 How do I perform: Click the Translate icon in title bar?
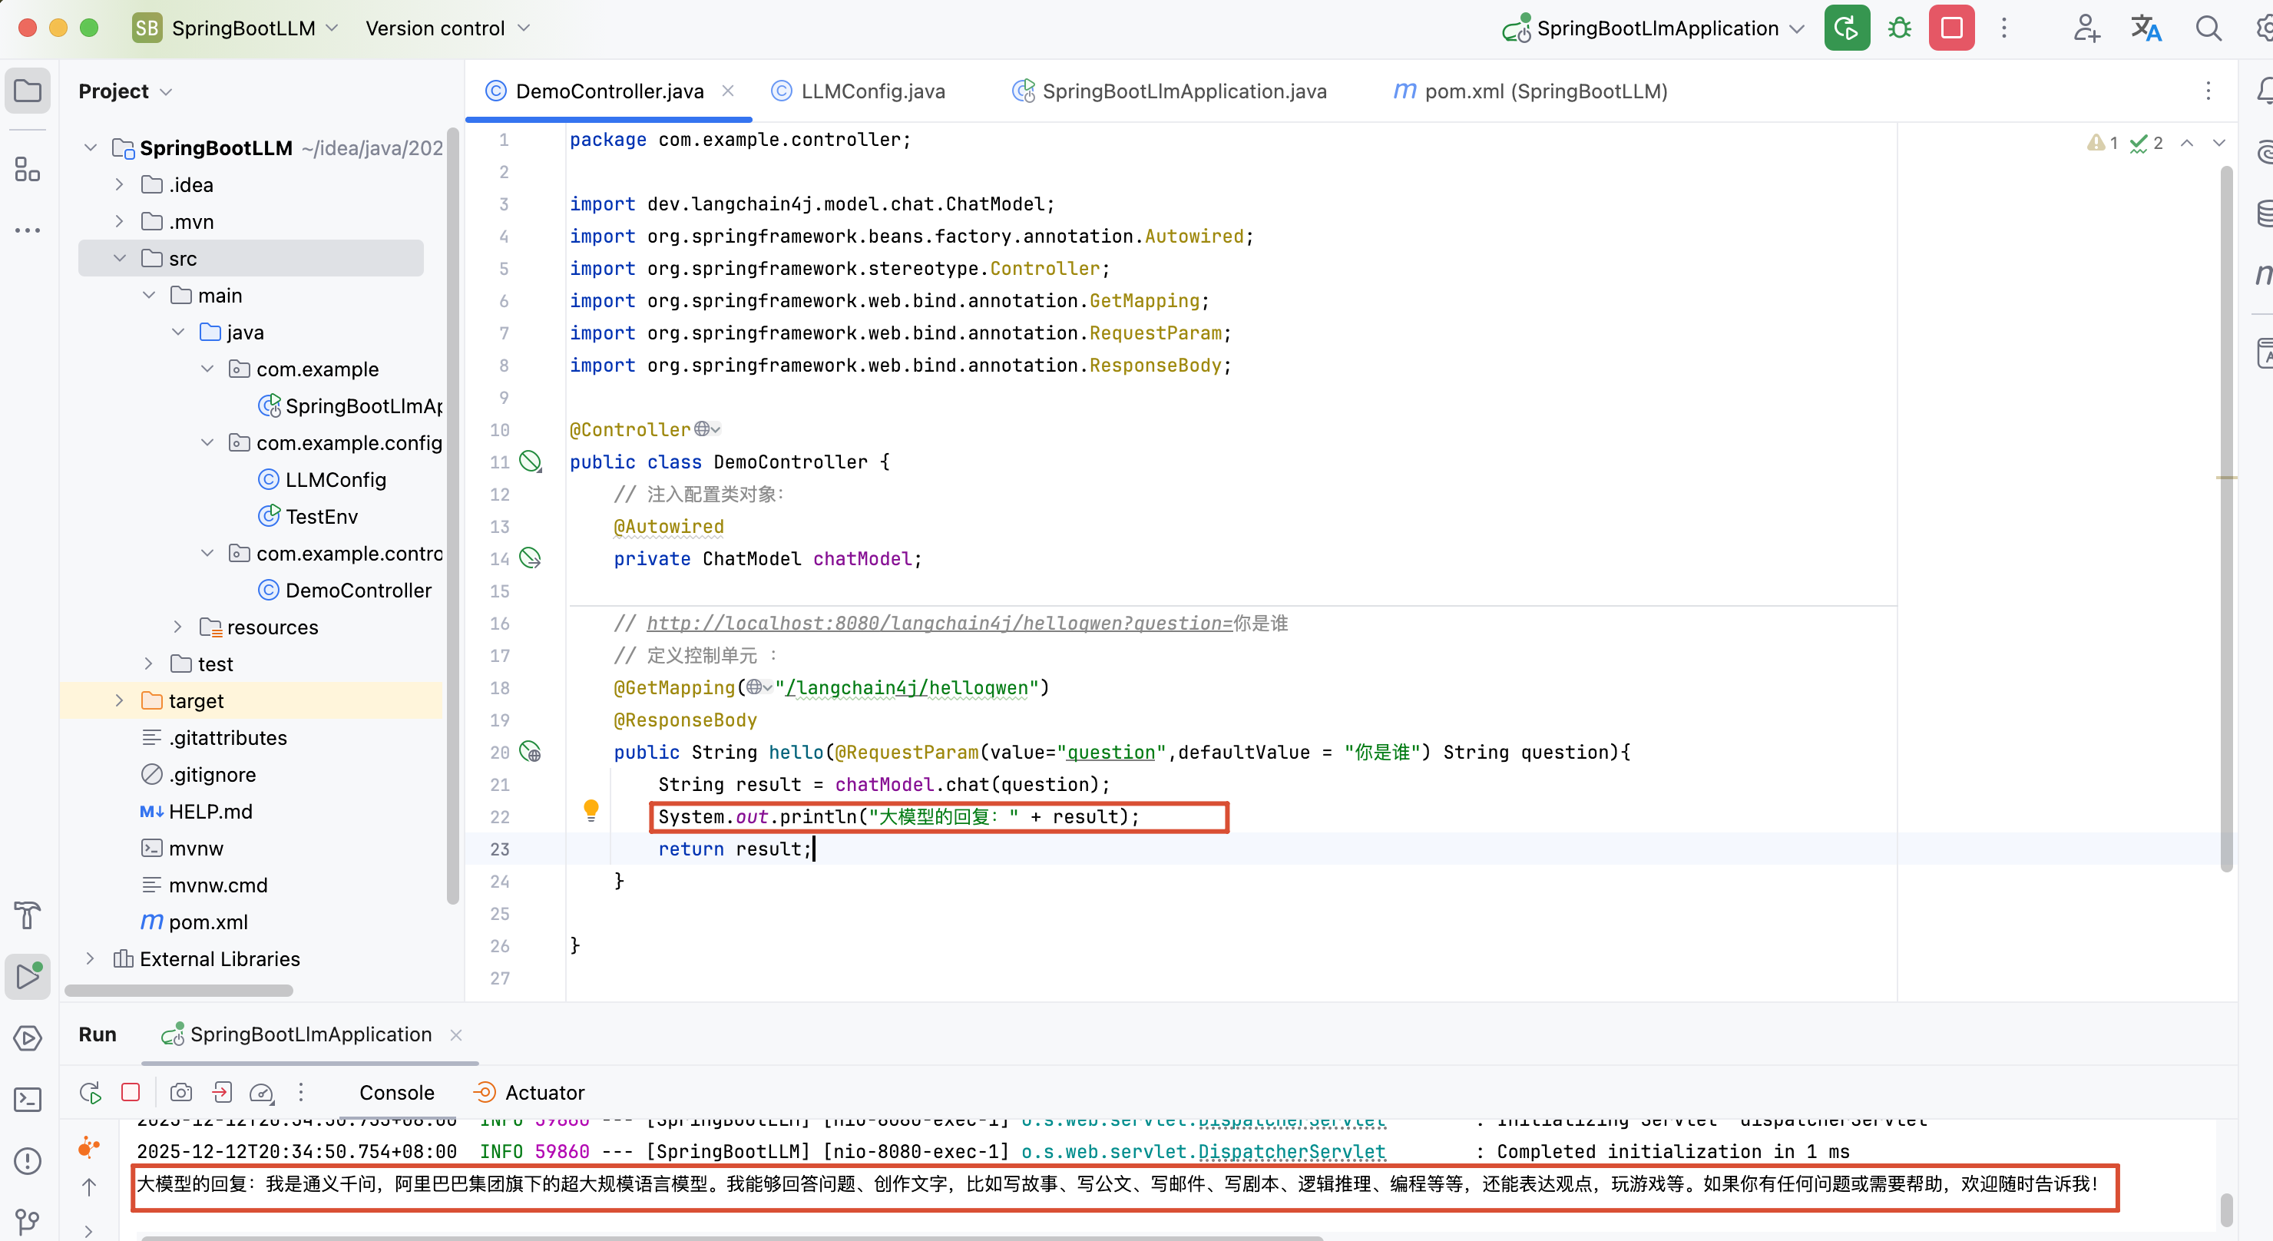[2146, 28]
